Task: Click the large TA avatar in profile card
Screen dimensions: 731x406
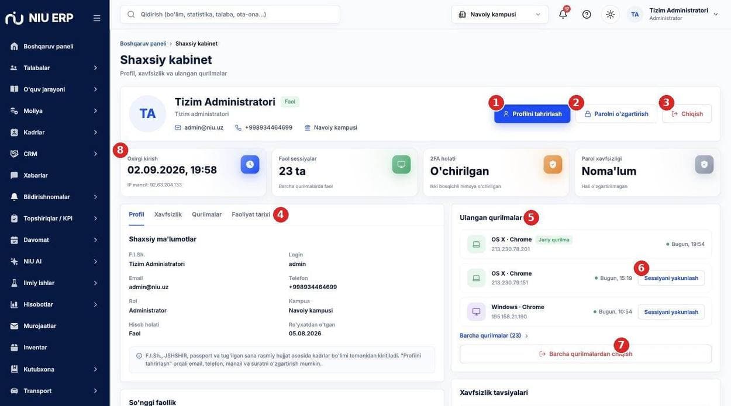Action: pos(147,113)
